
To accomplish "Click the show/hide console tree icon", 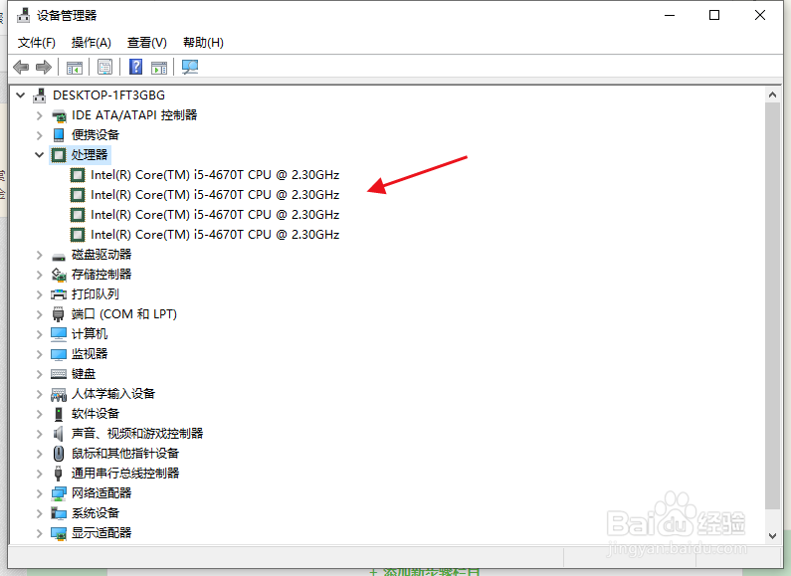I will [75, 67].
